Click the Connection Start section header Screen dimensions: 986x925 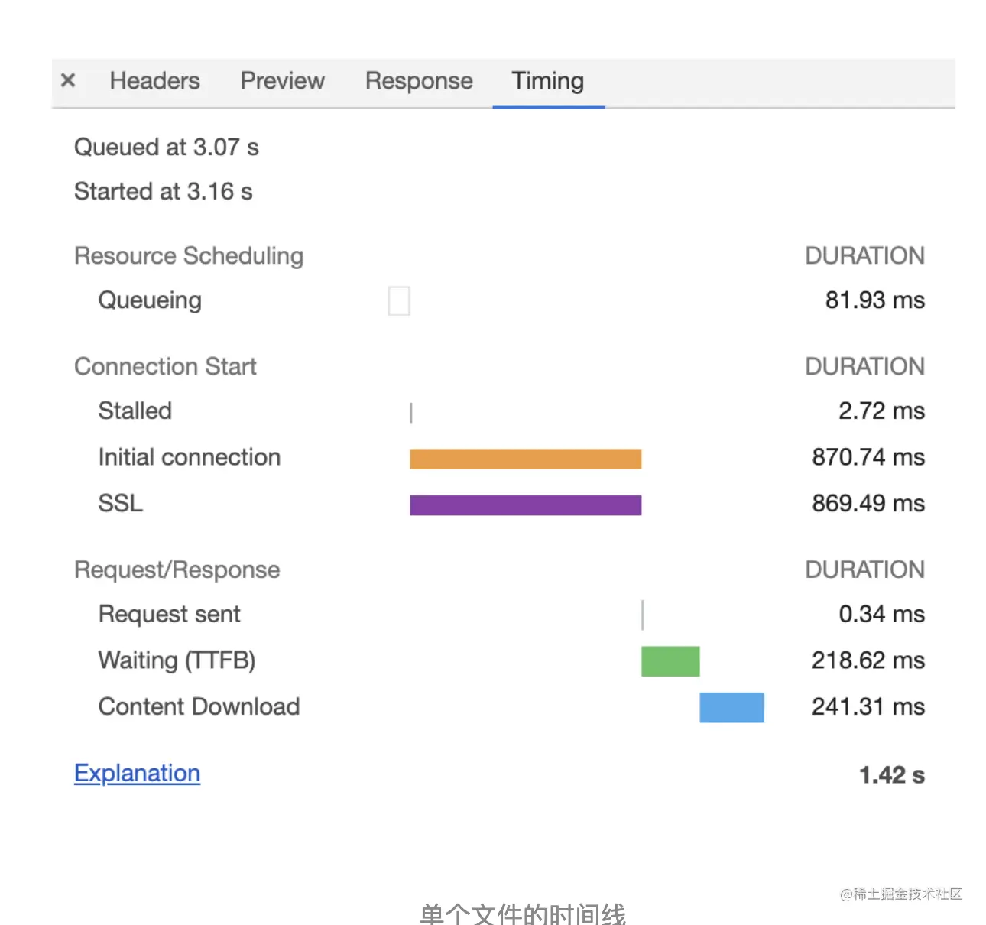click(x=165, y=367)
